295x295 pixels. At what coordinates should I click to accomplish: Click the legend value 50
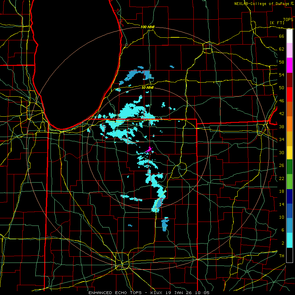click(x=282, y=88)
